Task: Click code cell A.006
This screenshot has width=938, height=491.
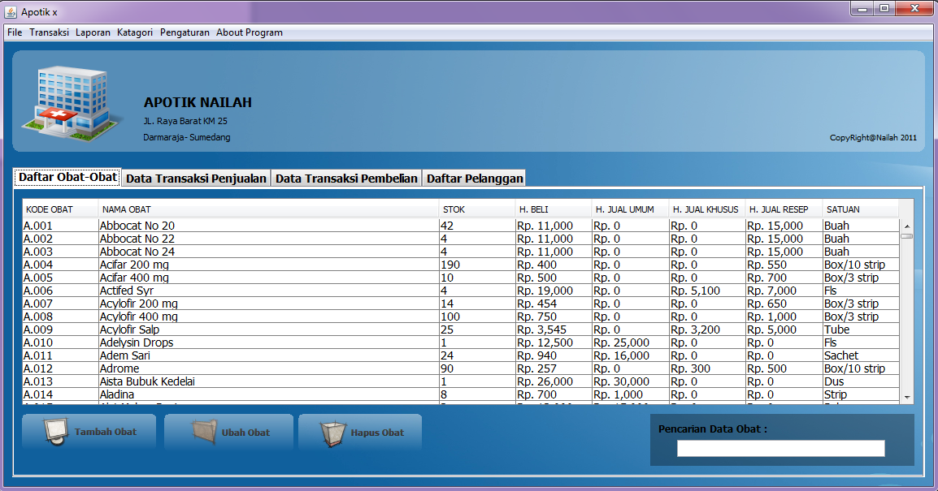Action: [60, 291]
